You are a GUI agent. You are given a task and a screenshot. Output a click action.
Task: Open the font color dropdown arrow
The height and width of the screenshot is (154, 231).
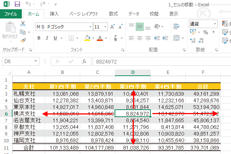coord(106,38)
